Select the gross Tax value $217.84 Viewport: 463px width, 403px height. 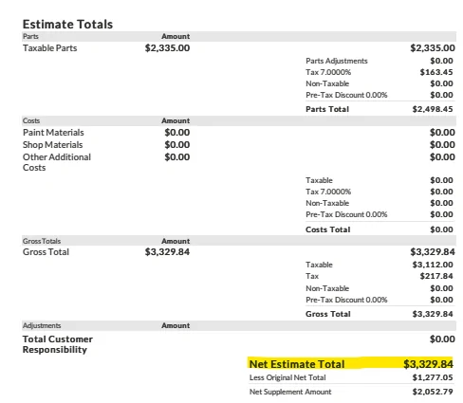(436, 276)
